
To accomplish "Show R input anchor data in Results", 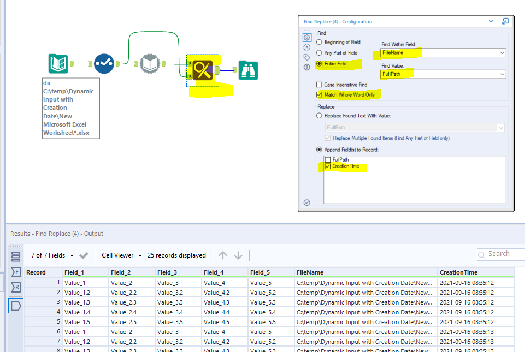I will point(16,287).
